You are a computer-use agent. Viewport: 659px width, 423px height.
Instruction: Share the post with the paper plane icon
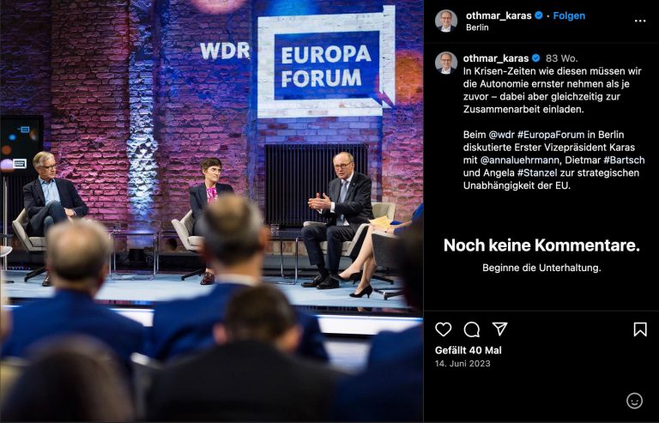click(499, 329)
